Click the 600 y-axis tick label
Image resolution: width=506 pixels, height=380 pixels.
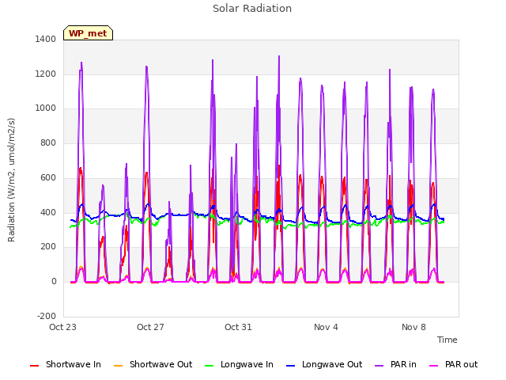click(x=48, y=178)
